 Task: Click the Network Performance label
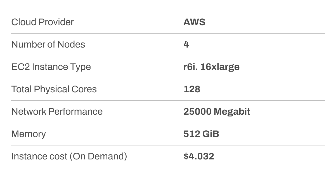(x=57, y=112)
